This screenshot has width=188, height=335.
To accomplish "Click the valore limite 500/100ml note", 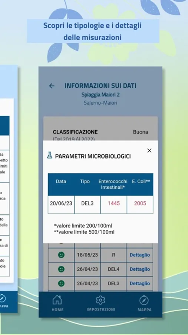I will tap(84, 232).
